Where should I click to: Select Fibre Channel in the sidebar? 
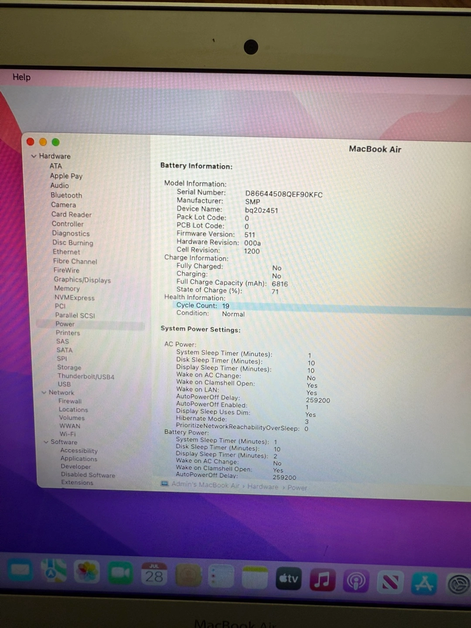click(75, 261)
